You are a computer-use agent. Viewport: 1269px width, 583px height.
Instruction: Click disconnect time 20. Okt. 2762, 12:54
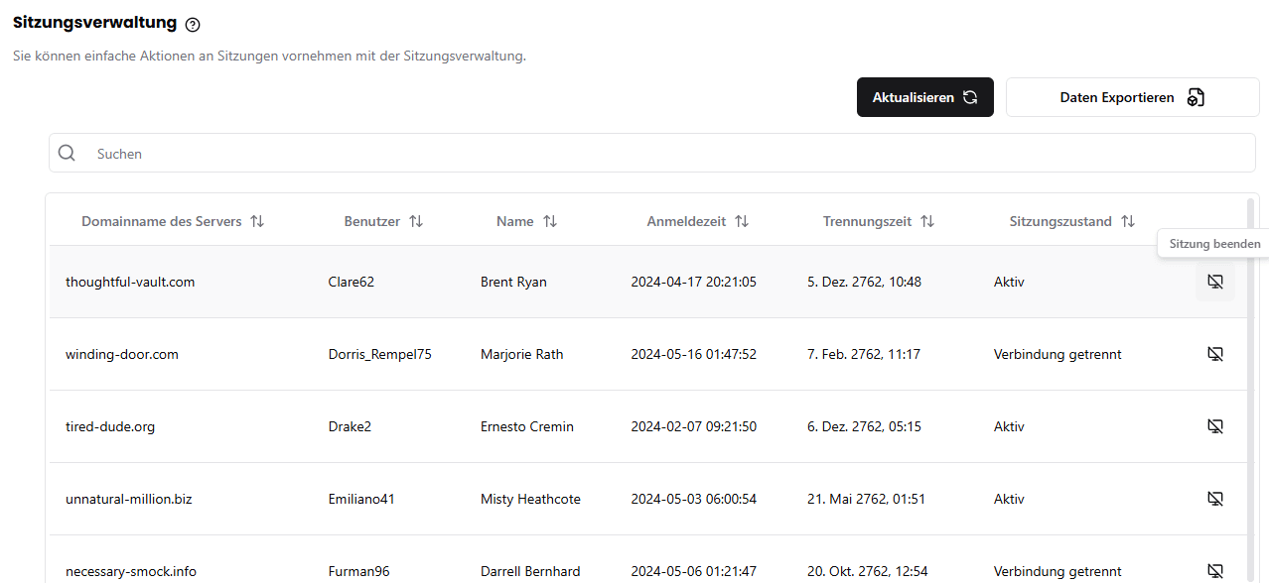click(x=868, y=571)
